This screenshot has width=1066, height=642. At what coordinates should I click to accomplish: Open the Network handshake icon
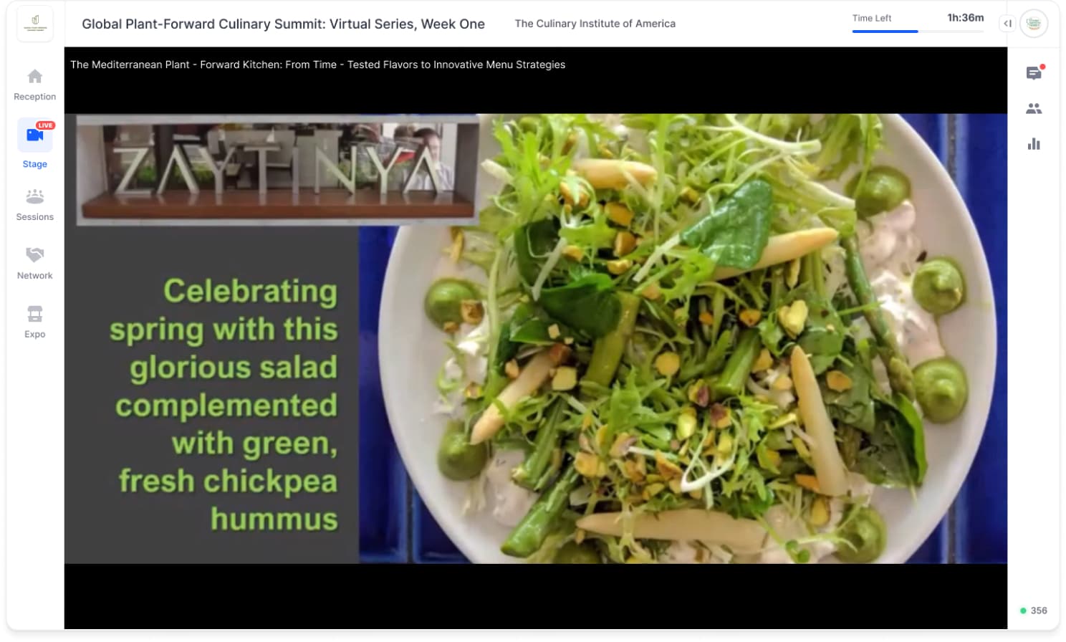tap(34, 254)
